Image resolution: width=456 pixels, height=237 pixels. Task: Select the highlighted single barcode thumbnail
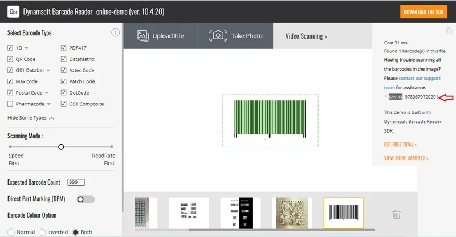(344, 213)
